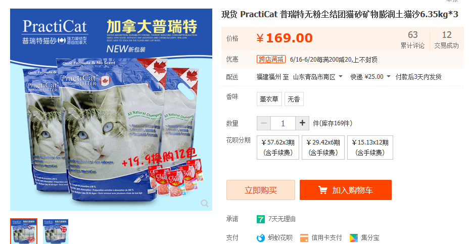Click the magnifier icon on product image
Screen dimensions: 469x244
(x=205, y=203)
